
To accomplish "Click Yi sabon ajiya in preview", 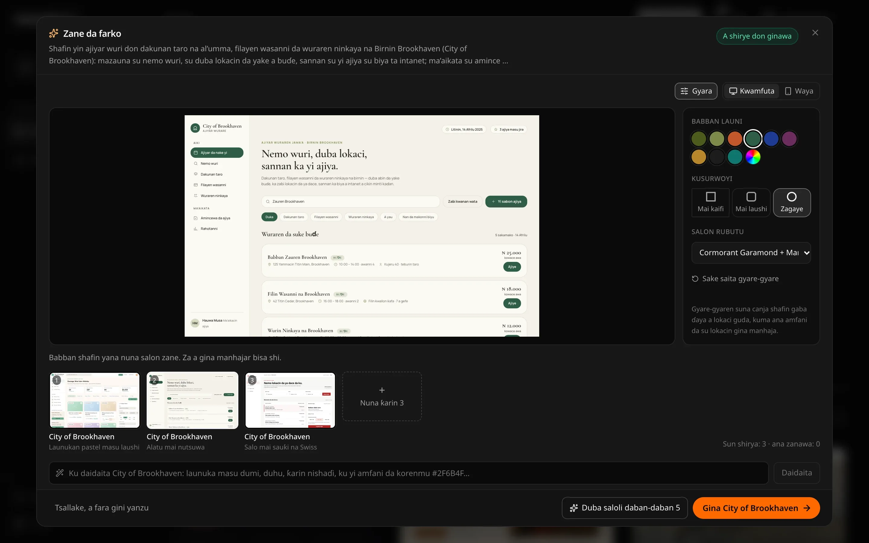I will pos(506,202).
